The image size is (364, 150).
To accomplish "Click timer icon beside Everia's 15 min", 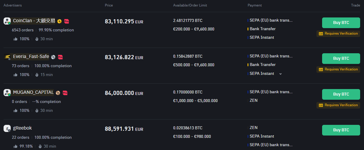I will 37,75.
